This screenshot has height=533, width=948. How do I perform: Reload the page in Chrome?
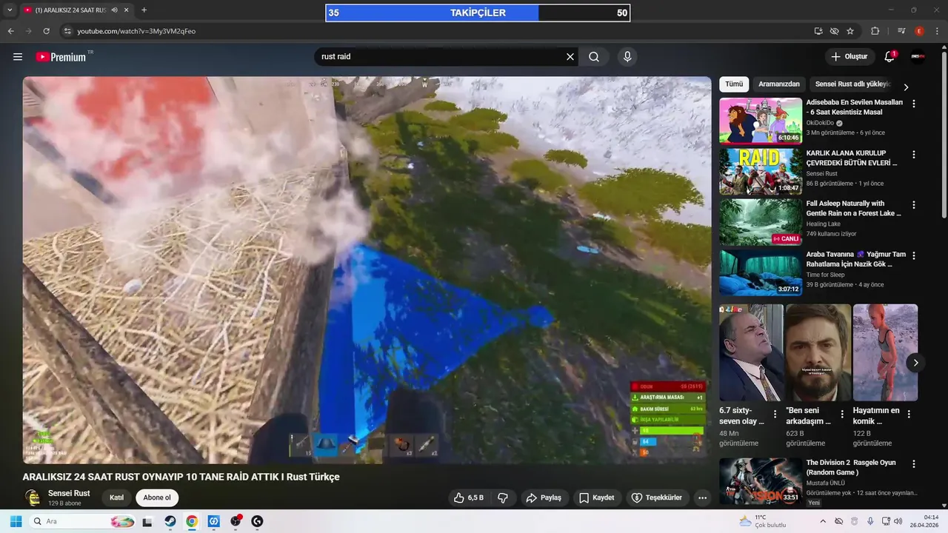pos(47,31)
